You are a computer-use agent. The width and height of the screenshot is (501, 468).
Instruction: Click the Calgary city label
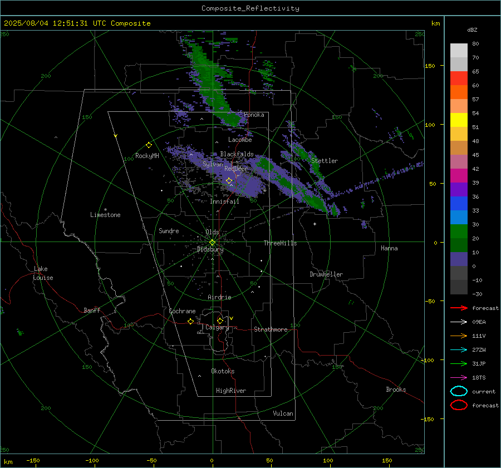click(217, 327)
